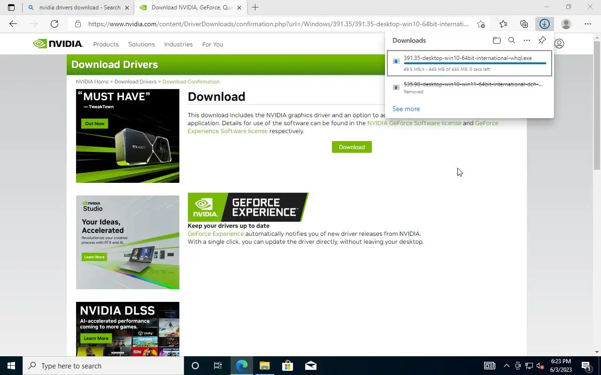This screenshot has width=601, height=375.
Task: Open the Solutions menu
Action: tap(141, 44)
